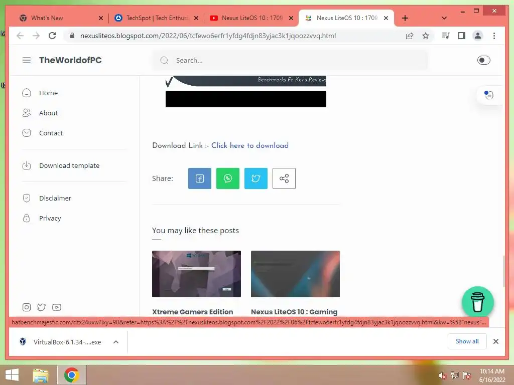
Task: Open the hamburger menu next to TheWorldofPC
Action: [x=27, y=60]
